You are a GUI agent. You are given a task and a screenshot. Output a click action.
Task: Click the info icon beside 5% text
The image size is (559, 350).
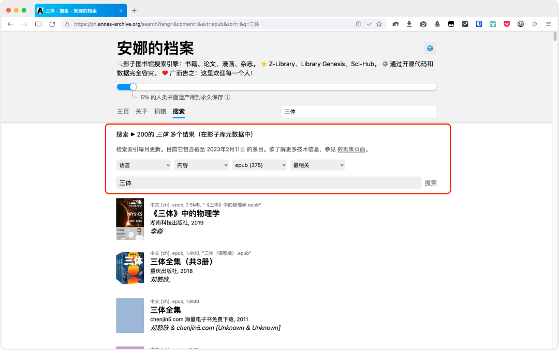pyautogui.click(x=227, y=97)
